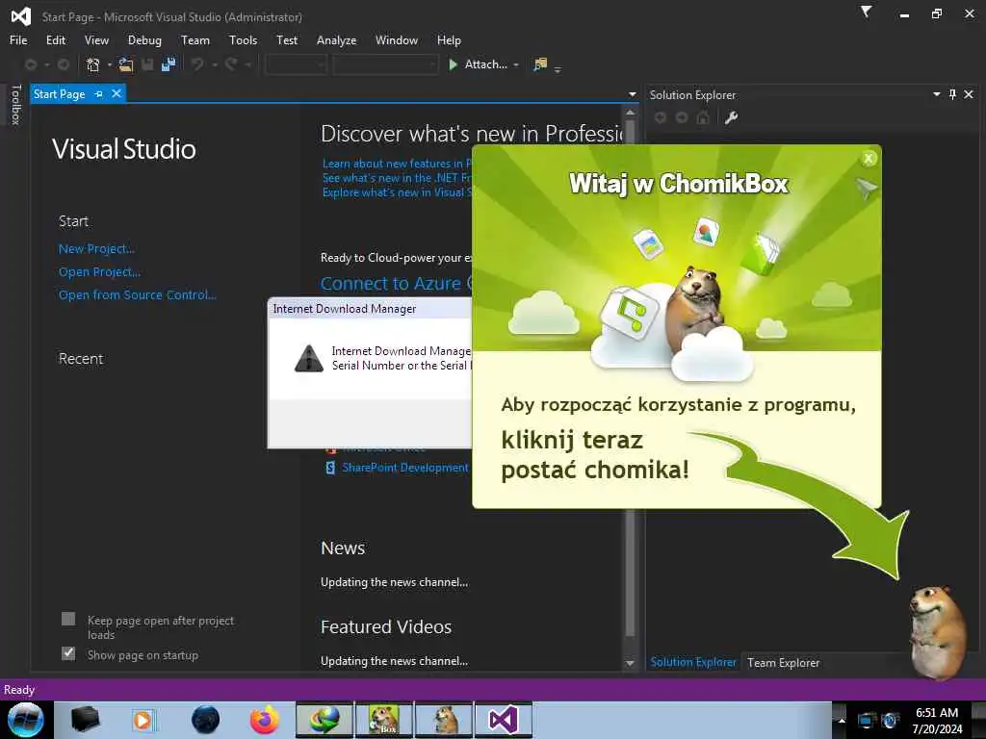
Task: Open Solution Explorer Properties wrench icon
Action: pyautogui.click(x=731, y=117)
